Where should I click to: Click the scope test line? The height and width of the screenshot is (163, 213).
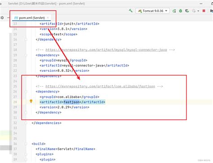58,34
